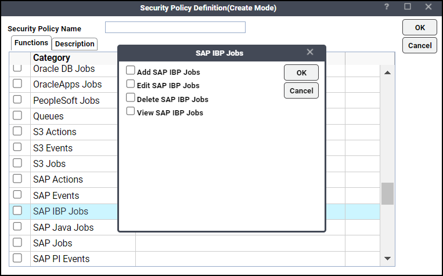Select the PeopleSoft Jobs category text

[66, 100]
